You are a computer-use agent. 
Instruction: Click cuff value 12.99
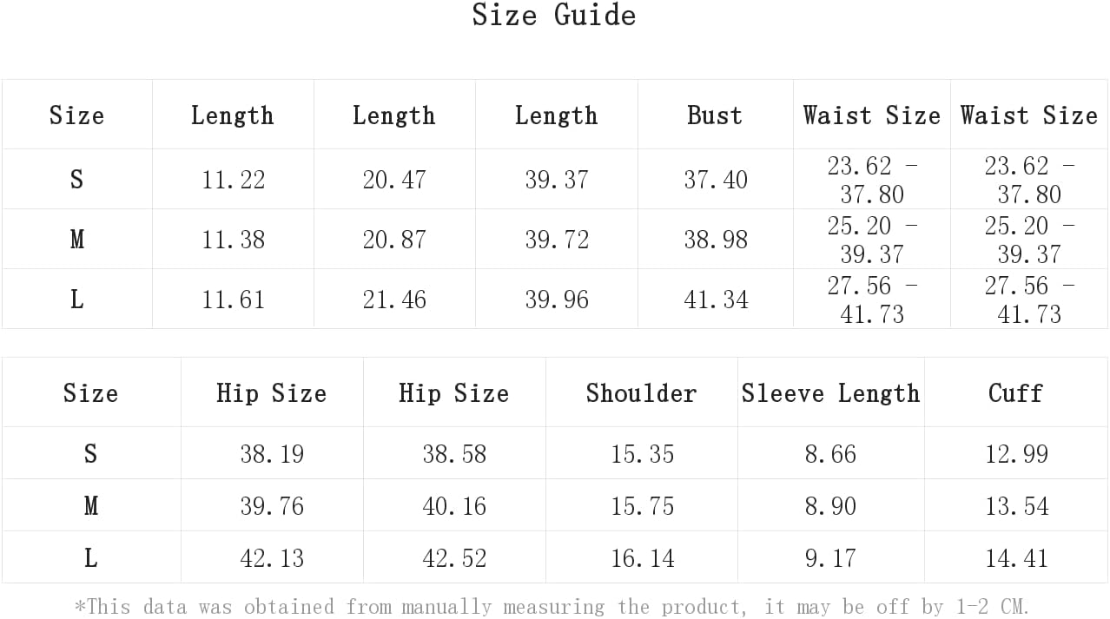1016,454
